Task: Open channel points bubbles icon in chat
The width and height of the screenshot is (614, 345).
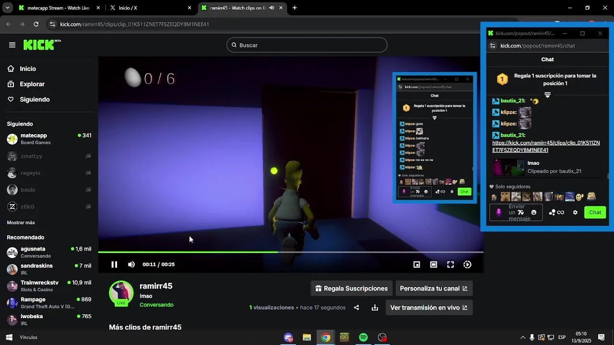Action: pos(552,212)
